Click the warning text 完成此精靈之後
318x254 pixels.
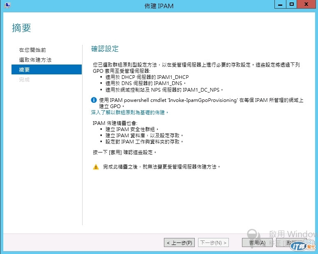[161, 167]
